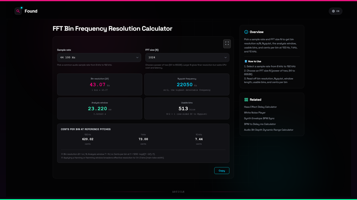Click the page title FFT Bin Frequency Resolution Calculator

coord(112,29)
